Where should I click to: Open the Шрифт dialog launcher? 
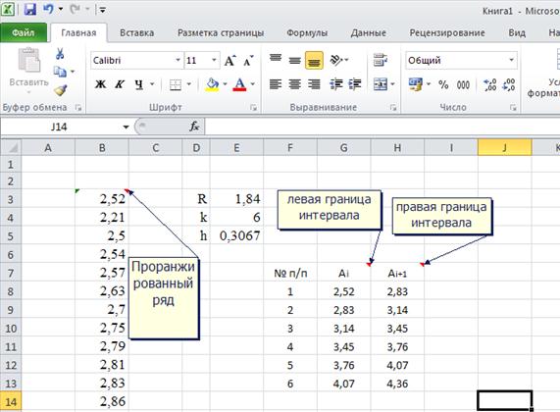pyautogui.click(x=253, y=107)
